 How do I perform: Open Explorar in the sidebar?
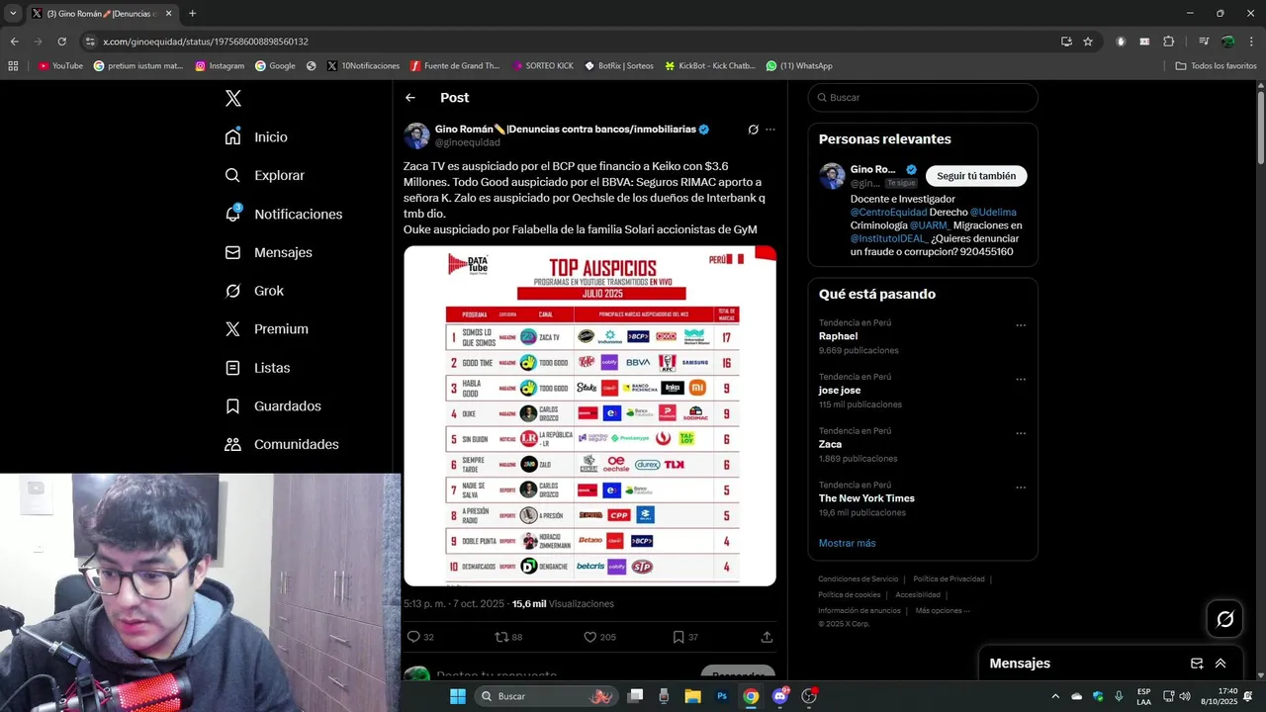pyautogui.click(x=265, y=175)
